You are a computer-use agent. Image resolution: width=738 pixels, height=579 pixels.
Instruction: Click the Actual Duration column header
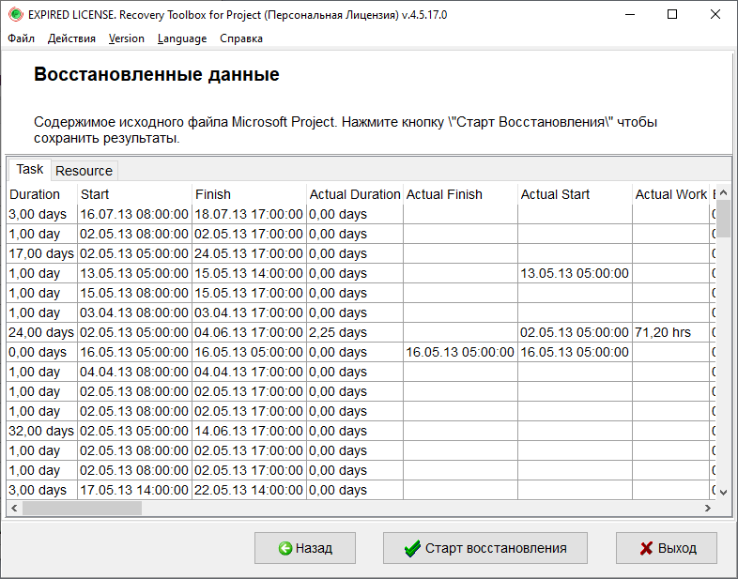tap(355, 194)
